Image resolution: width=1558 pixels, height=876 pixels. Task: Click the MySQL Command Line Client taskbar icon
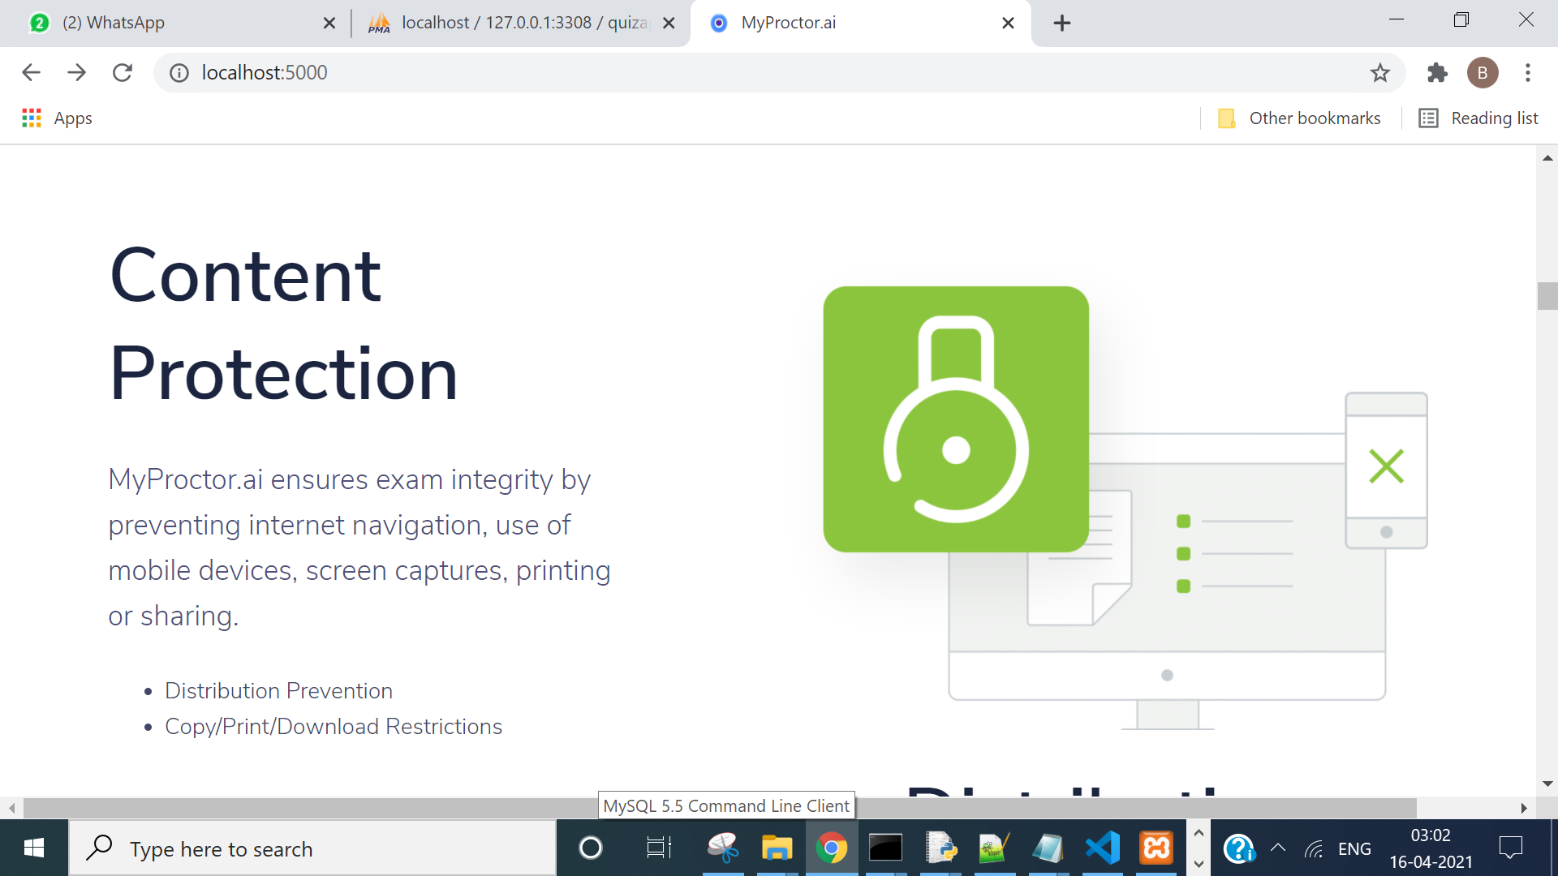coord(885,848)
